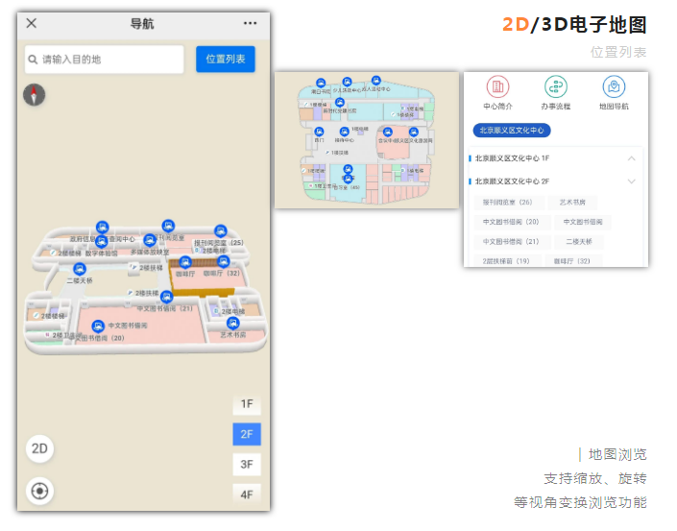The image size is (677, 531).
Task: Click the 政府信息 map marker at top left
Action: [103, 227]
